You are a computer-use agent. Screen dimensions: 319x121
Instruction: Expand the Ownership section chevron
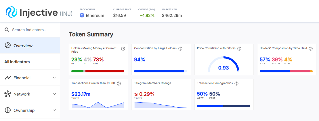click(54, 110)
